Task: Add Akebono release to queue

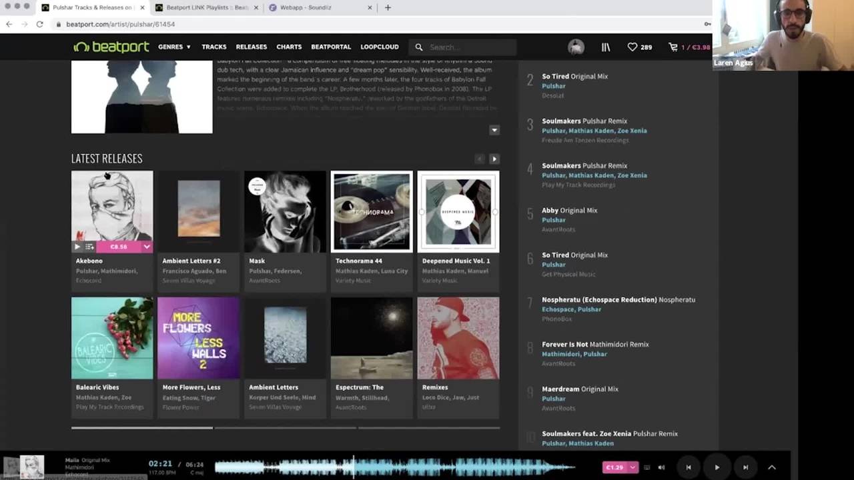Action: [89, 247]
